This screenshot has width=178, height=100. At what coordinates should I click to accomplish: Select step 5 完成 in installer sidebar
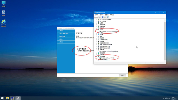[66, 42]
